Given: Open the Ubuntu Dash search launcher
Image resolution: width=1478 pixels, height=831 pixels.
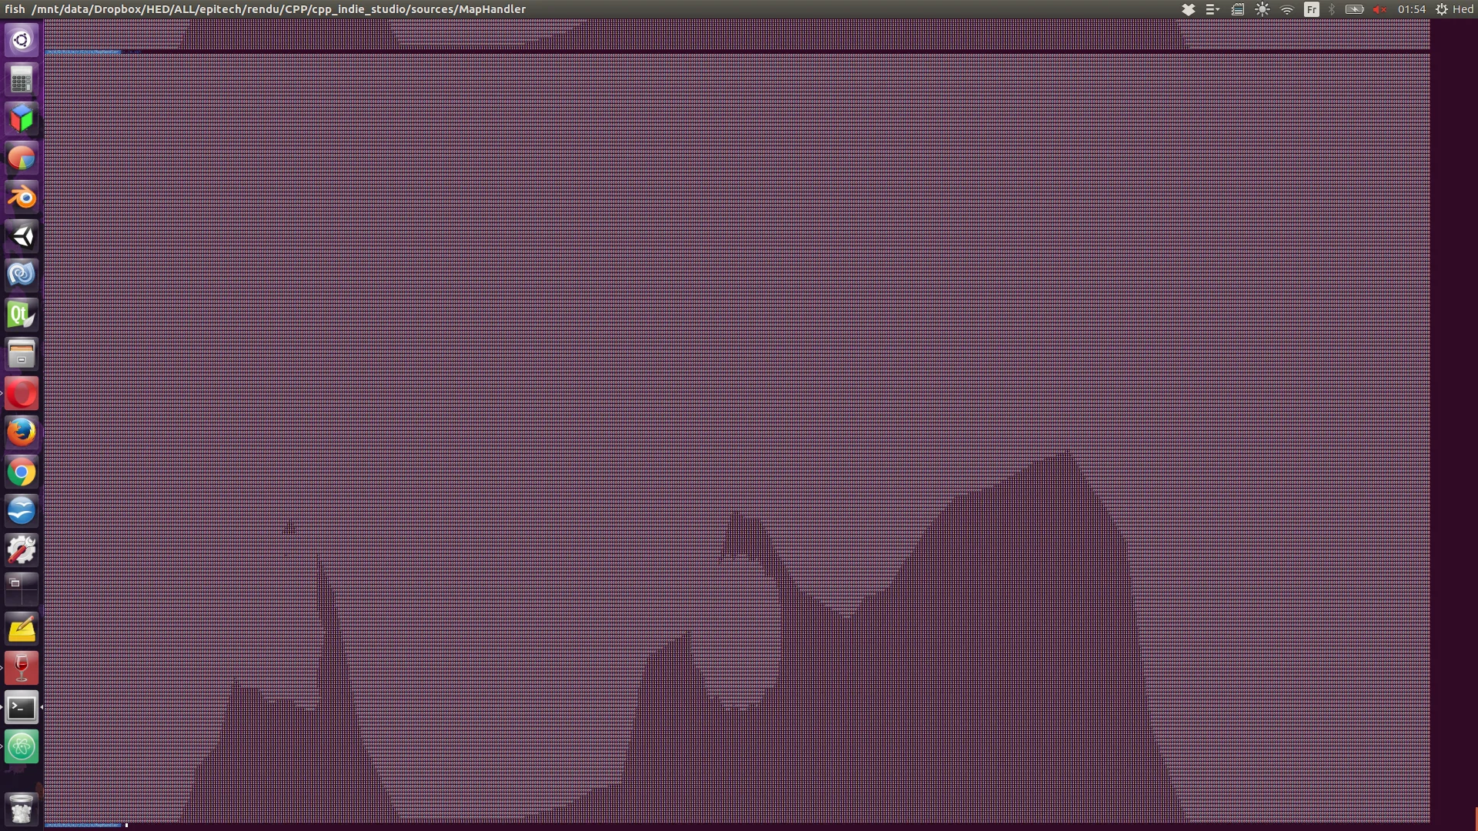Looking at the screenshot, I should (22, 40).
